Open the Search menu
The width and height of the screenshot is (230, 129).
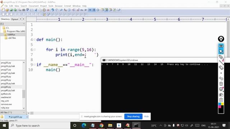click(x=24, y=6)
